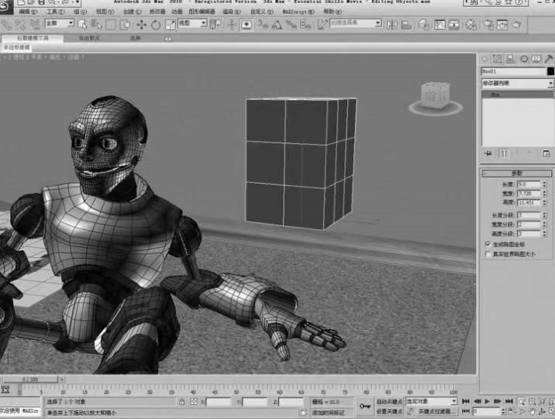Open the Modify panel tab icon
555x419 pixels.
pyautogui.click(x=498, y=59)
